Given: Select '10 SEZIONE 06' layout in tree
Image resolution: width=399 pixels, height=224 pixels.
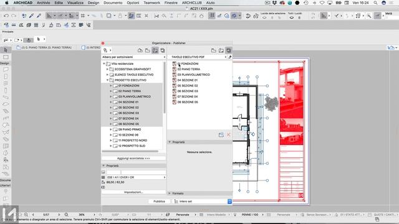Looking at the screenshot, I should [128, 135].
